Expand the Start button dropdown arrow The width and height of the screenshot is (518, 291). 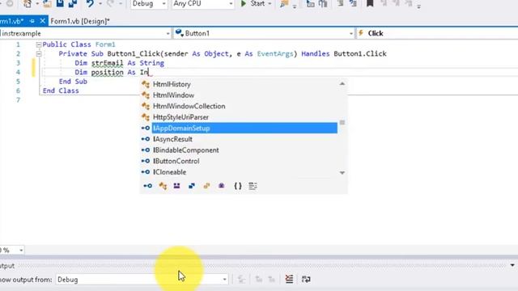pos(270,3)
